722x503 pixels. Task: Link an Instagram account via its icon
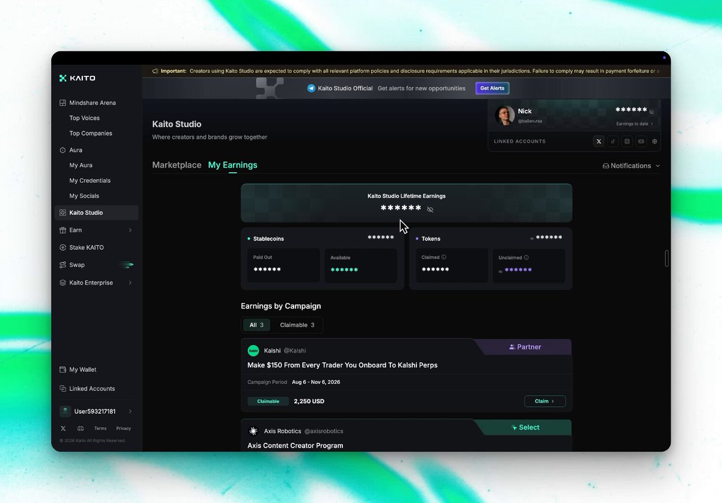pos(627,141)
